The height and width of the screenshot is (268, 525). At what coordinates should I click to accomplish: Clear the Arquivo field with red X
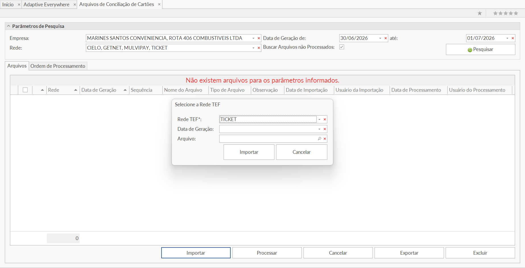click(x=325, y=139)
